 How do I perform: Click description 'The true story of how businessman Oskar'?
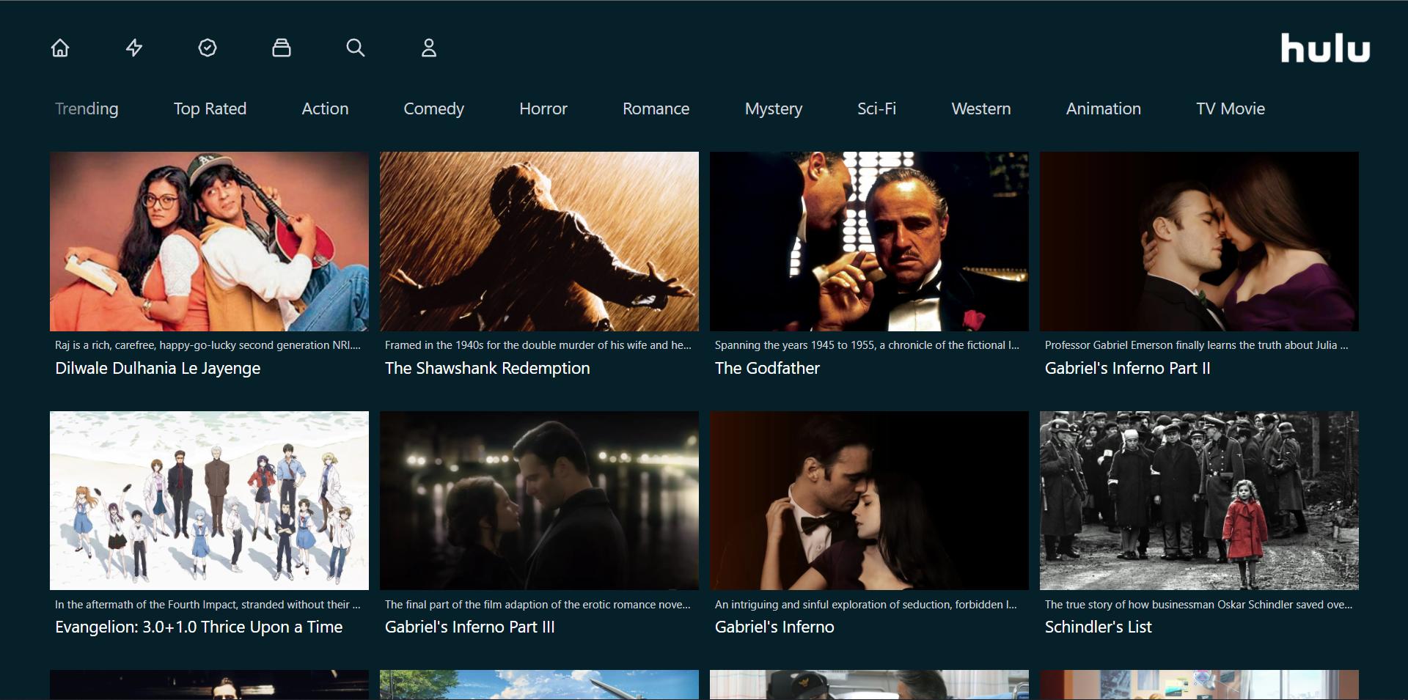(x=1198, y=605)
